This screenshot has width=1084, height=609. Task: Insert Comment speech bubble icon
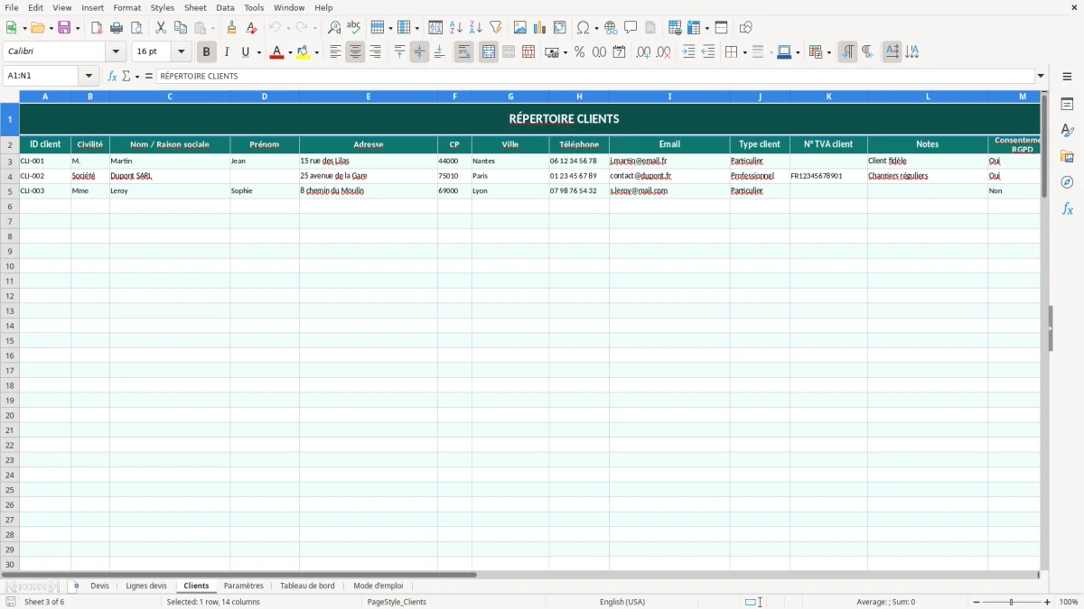[631, 28]
